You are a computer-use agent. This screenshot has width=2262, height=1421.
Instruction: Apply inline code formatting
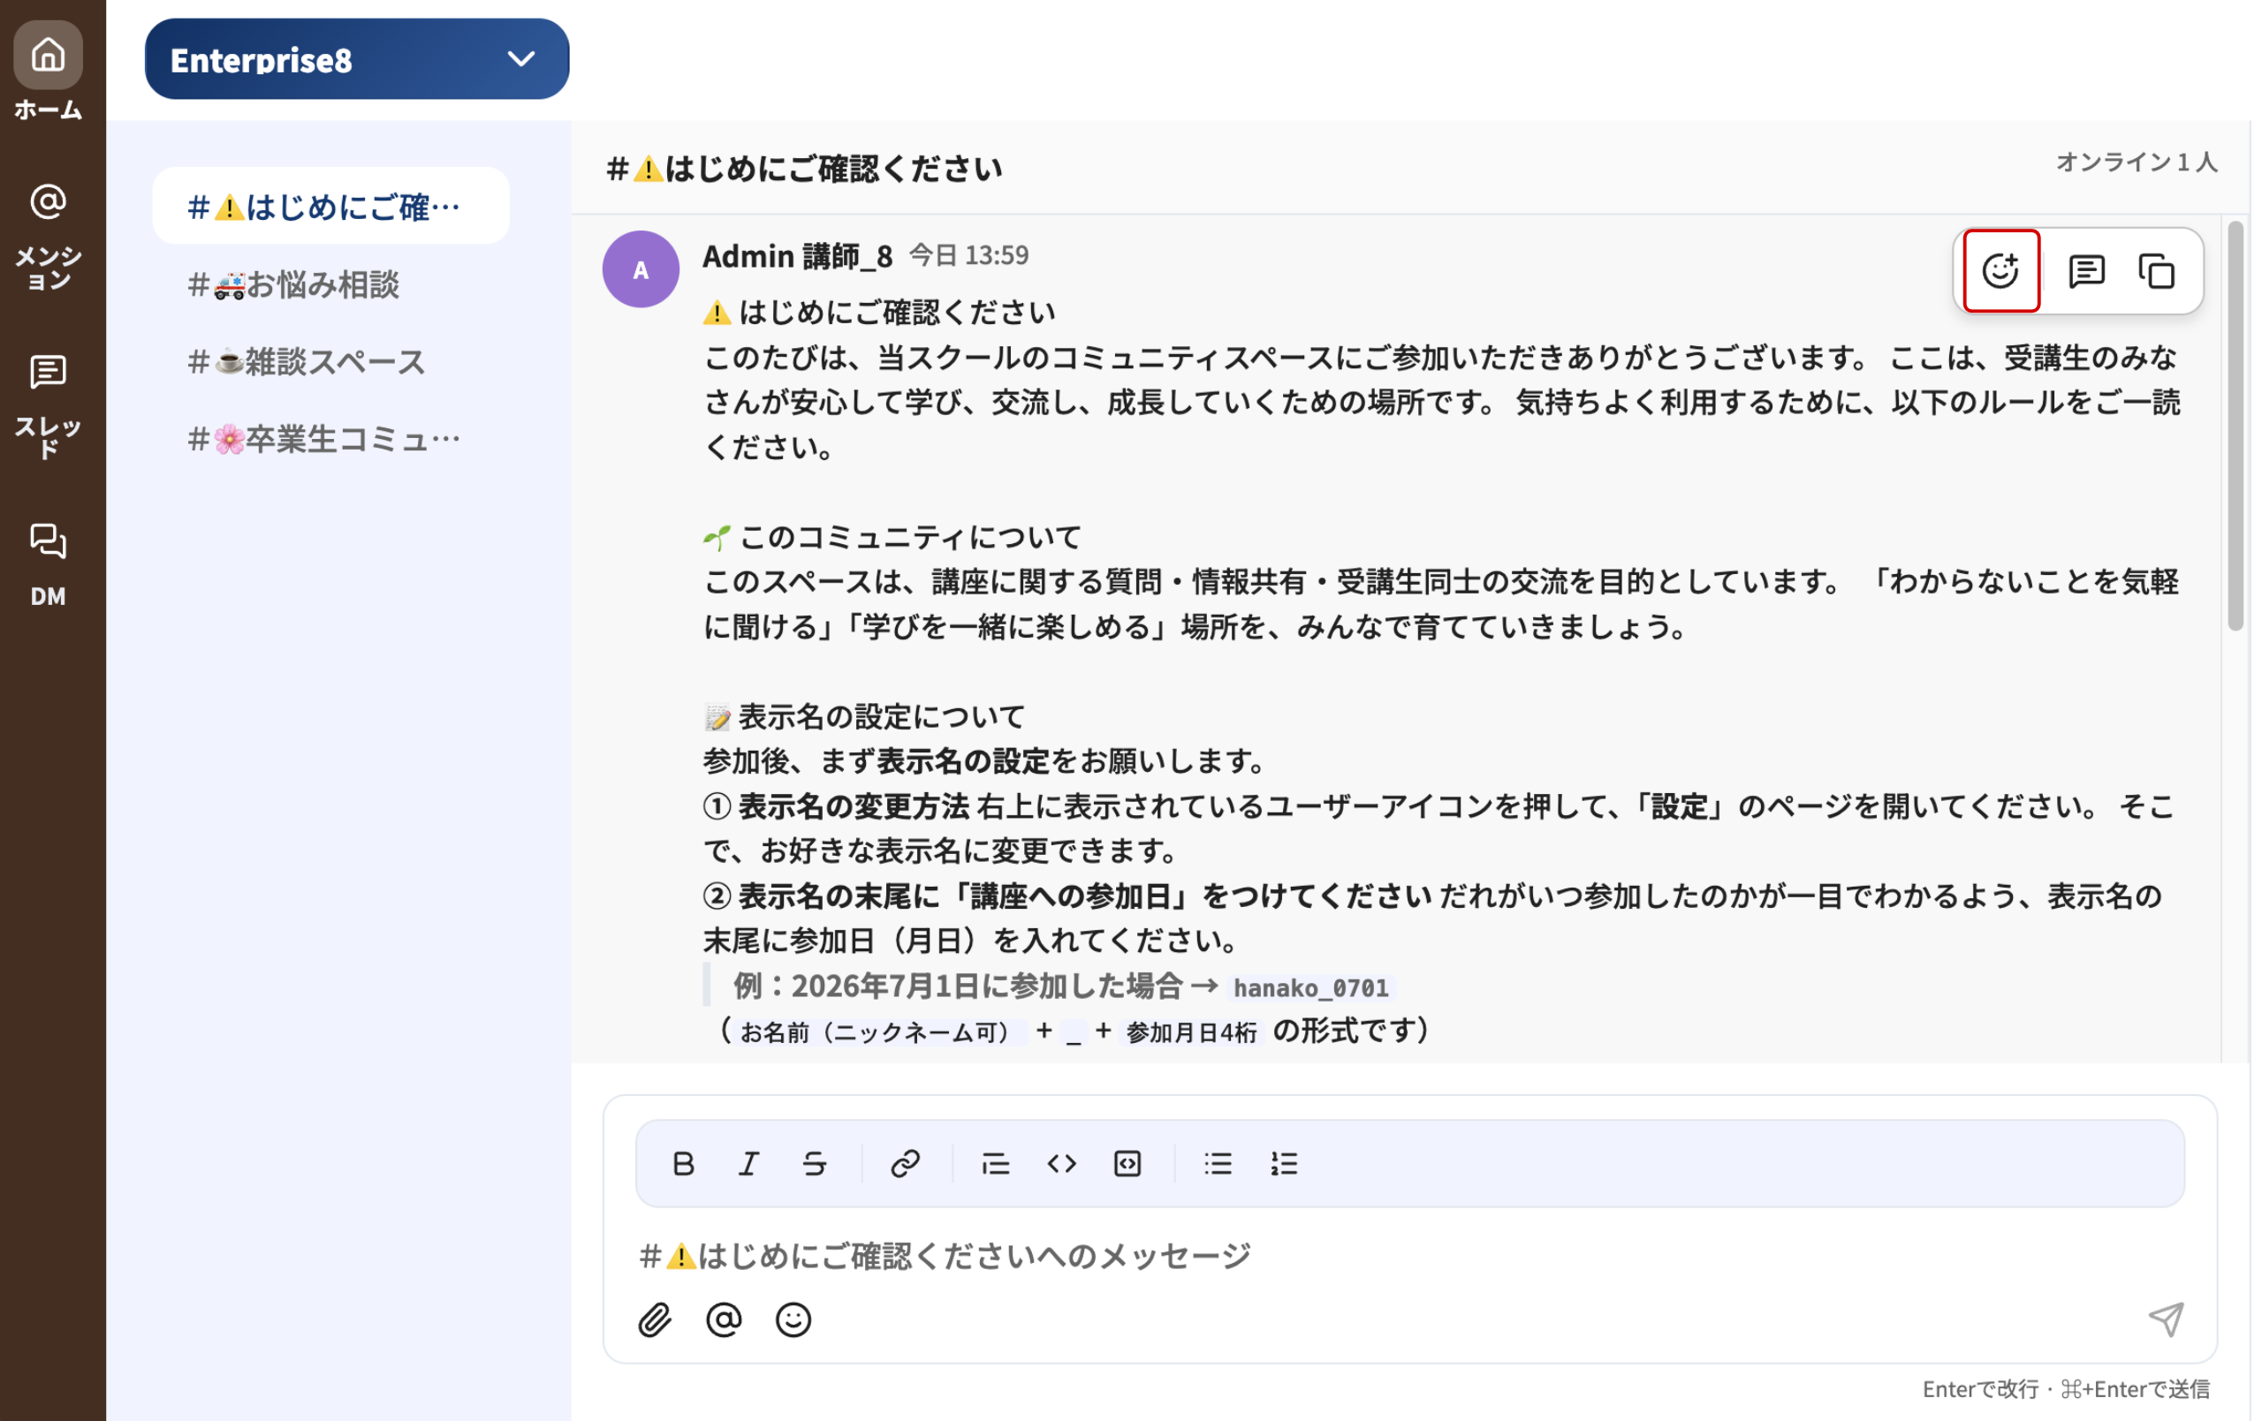point(1061,1164)
